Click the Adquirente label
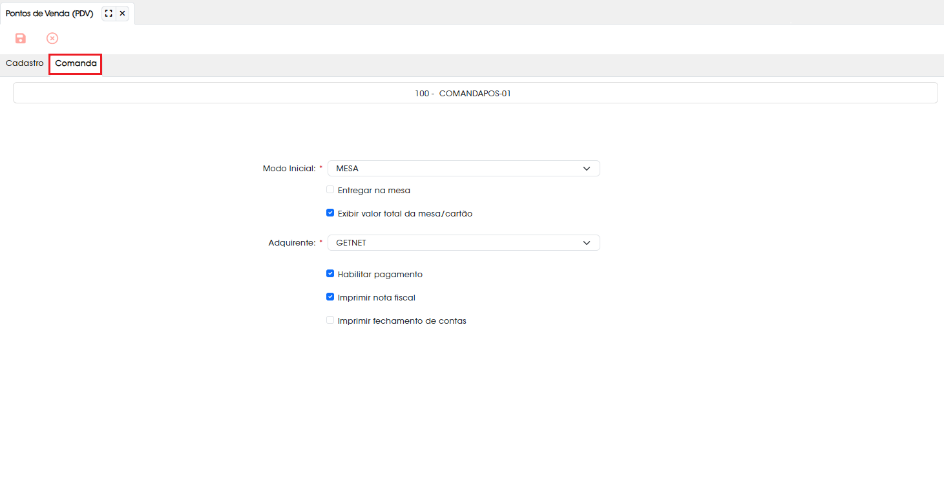944x495 pixels. click(291, 243)
